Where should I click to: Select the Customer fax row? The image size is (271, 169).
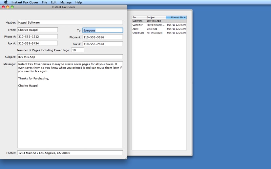[x=159, y=25]
